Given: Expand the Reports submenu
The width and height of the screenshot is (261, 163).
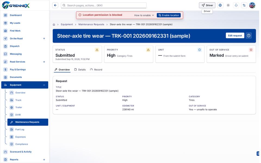Looking at the screenshot, I should click(x=44, y=159).
